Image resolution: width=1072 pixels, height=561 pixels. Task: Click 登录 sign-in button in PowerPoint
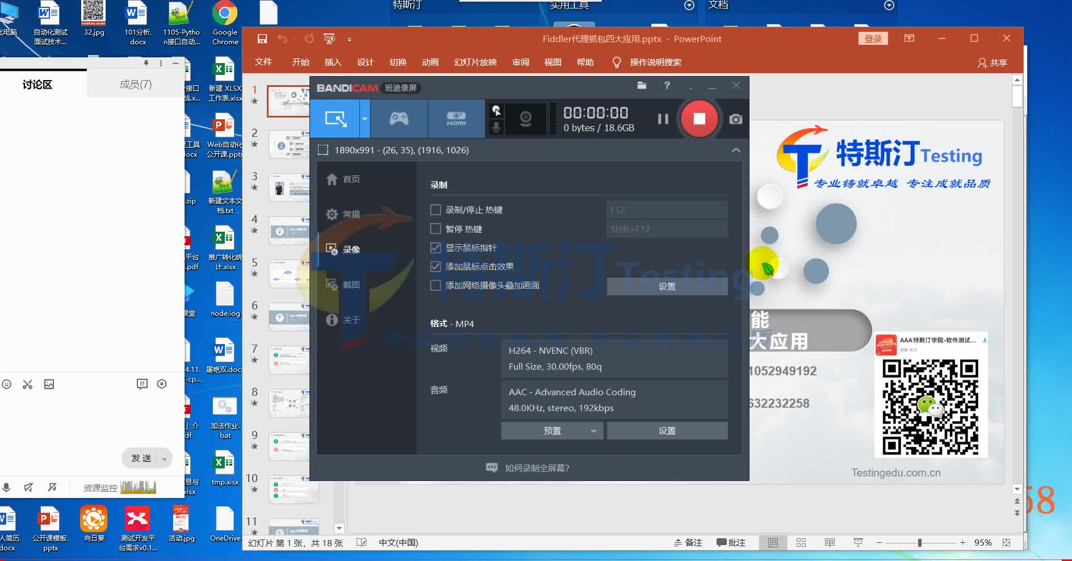873,39
